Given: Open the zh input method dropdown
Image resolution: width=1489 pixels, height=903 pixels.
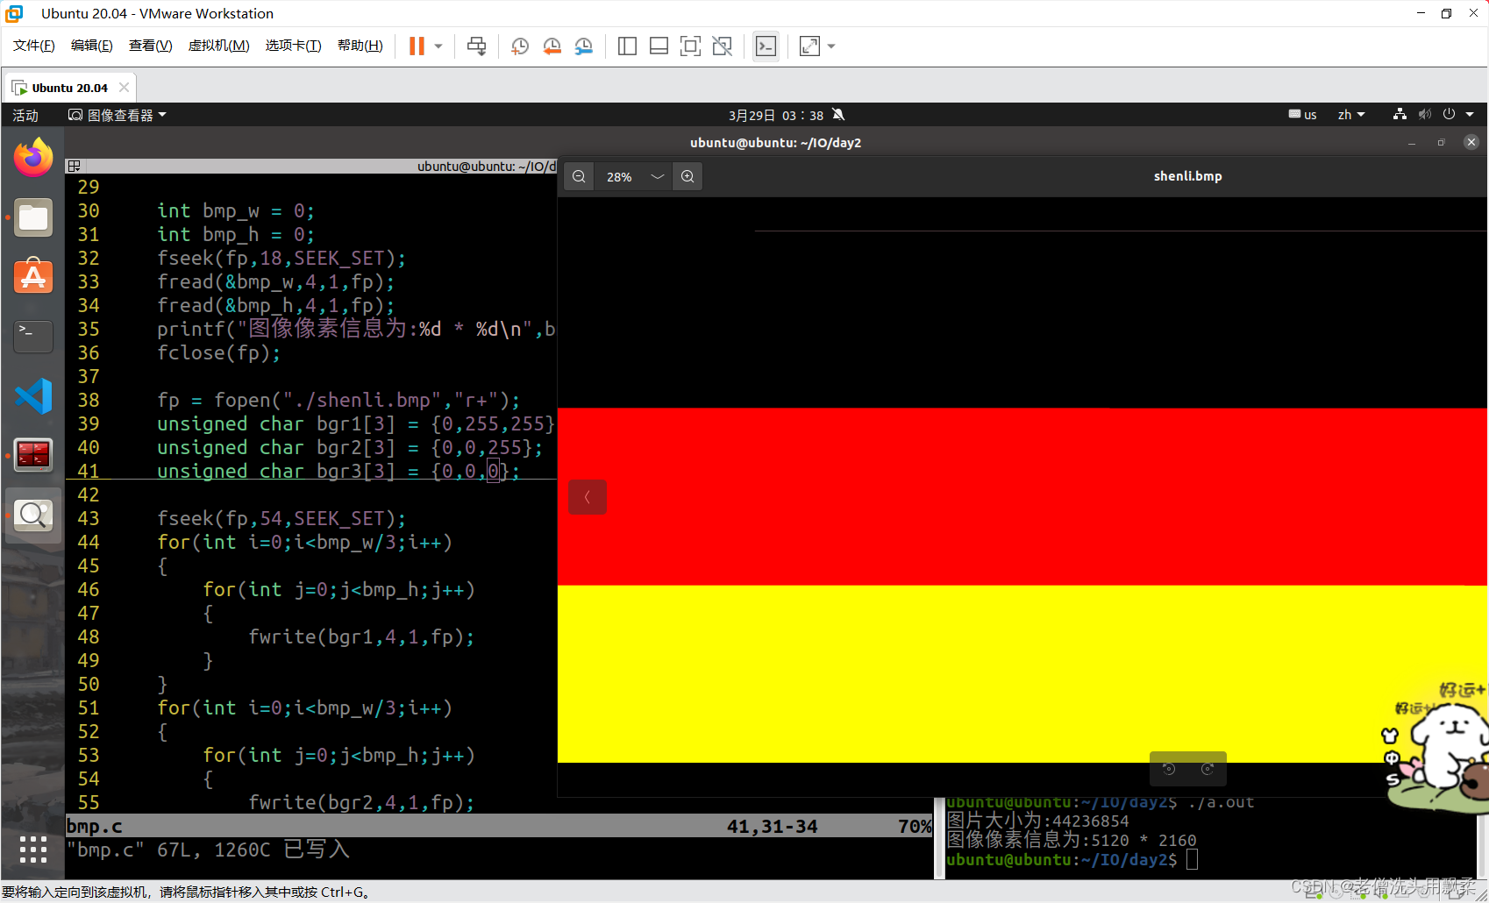Looking at the screenshot, I should 1351,114.
